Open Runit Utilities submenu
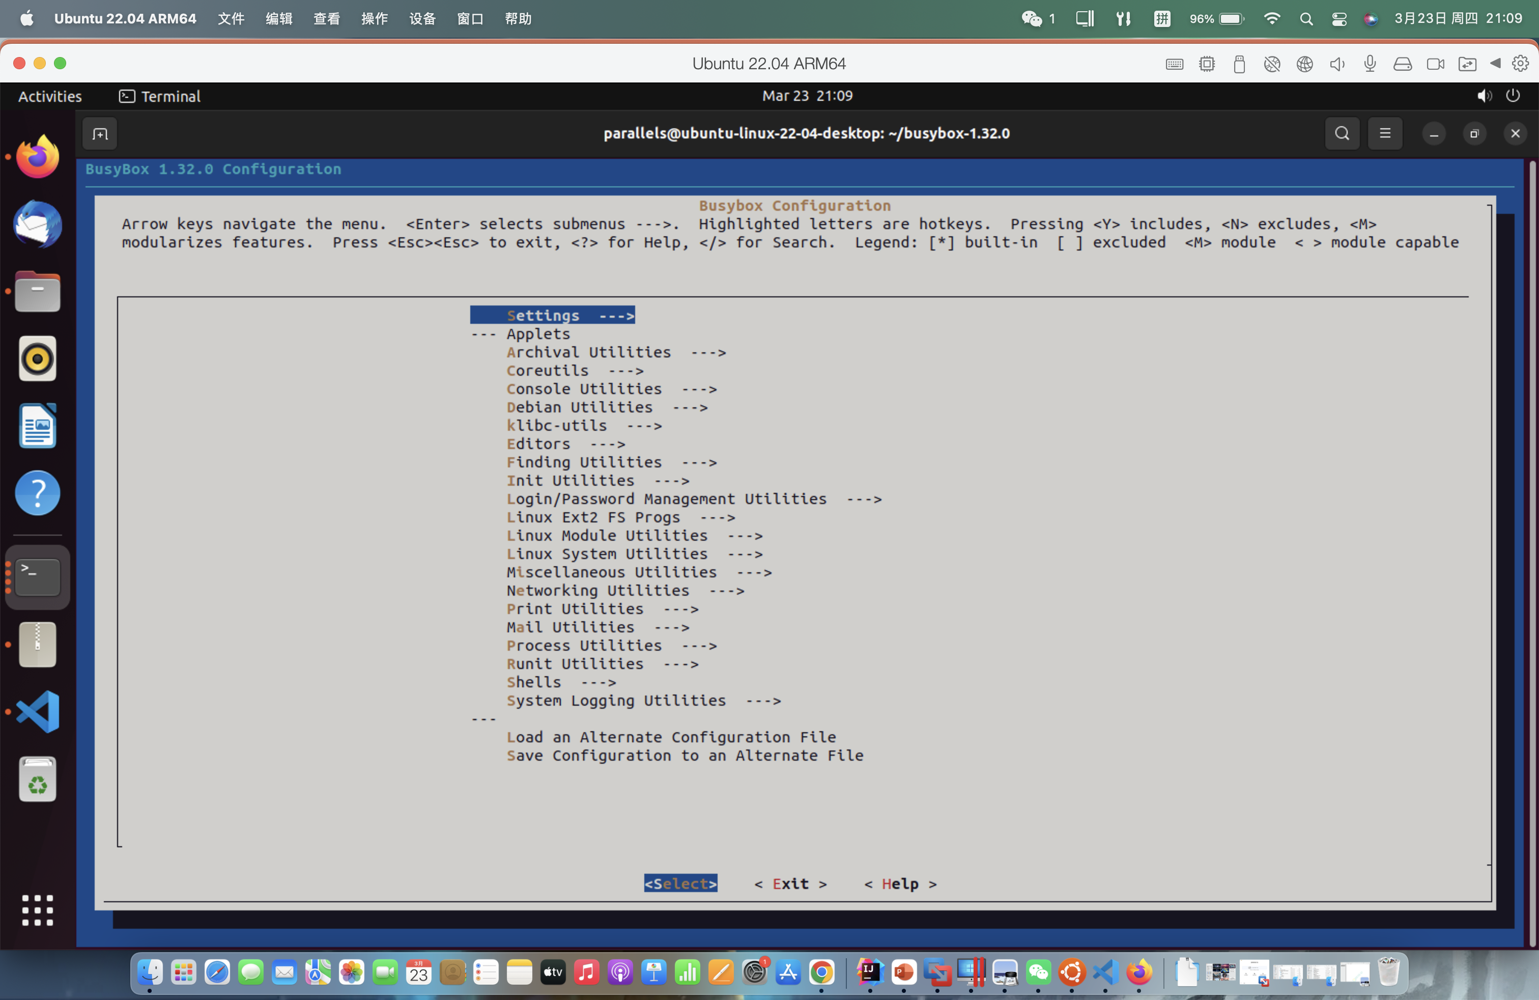 pyautogui.click(x=603, y=663)
